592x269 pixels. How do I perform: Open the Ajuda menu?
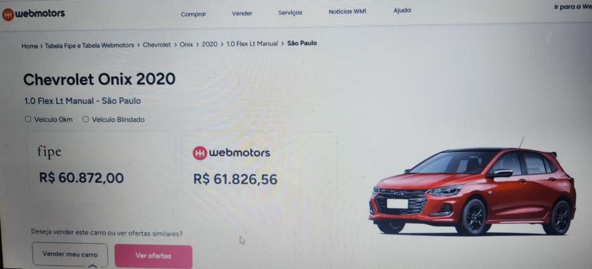click(402, 10)
